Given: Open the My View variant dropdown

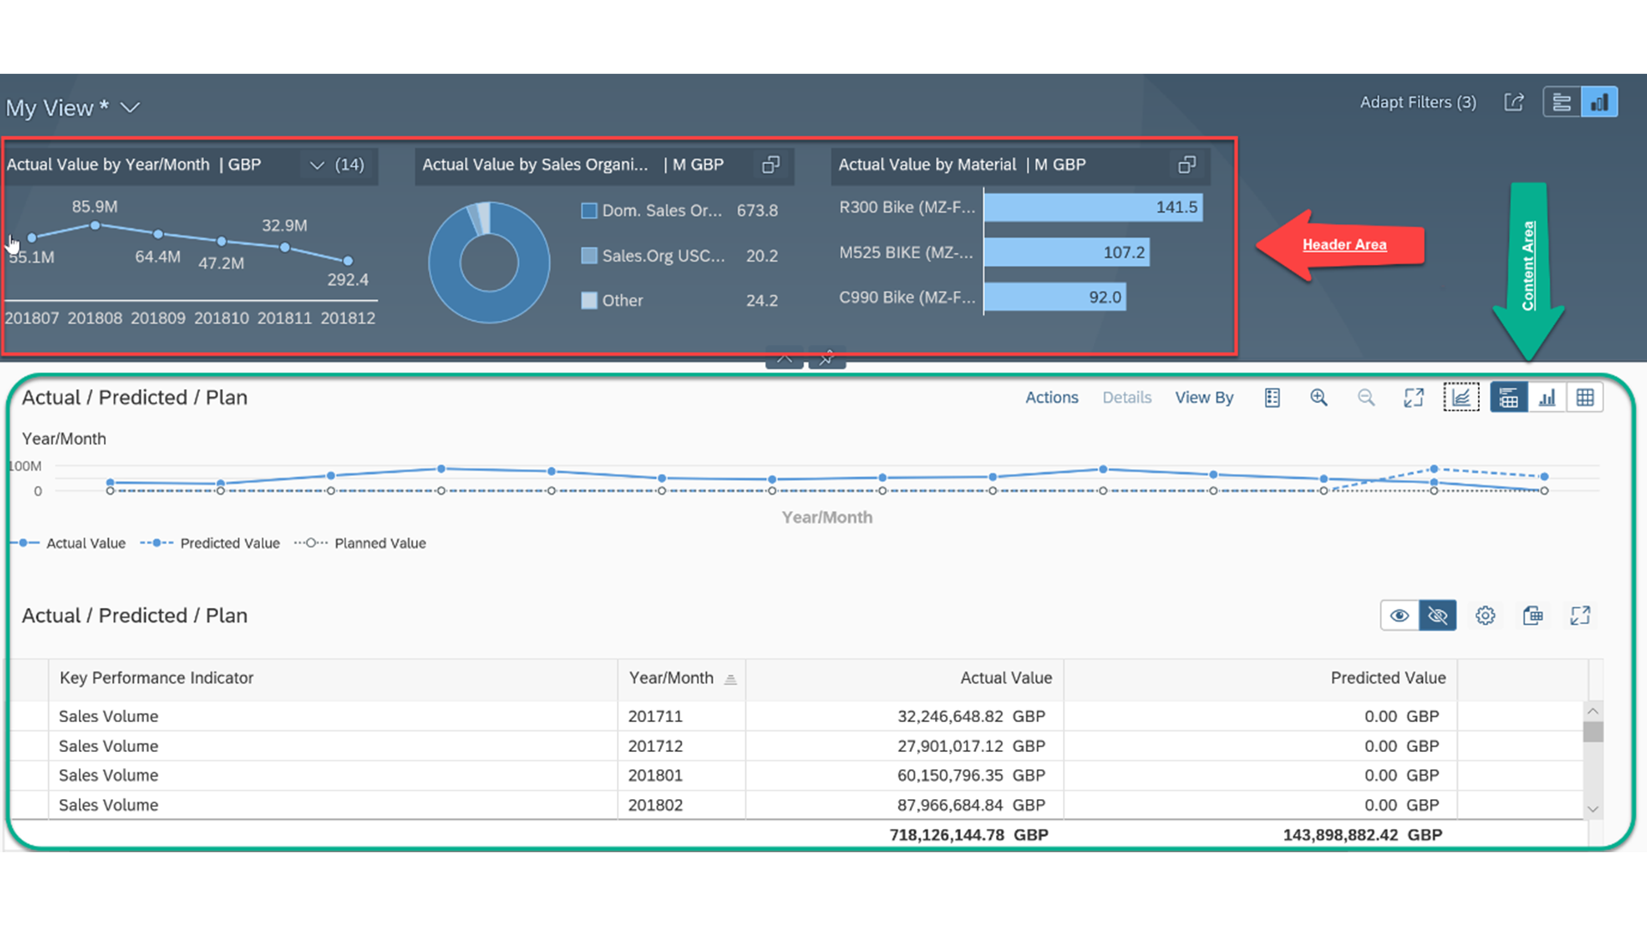Looking at the screenshot, I should point(130,107).
